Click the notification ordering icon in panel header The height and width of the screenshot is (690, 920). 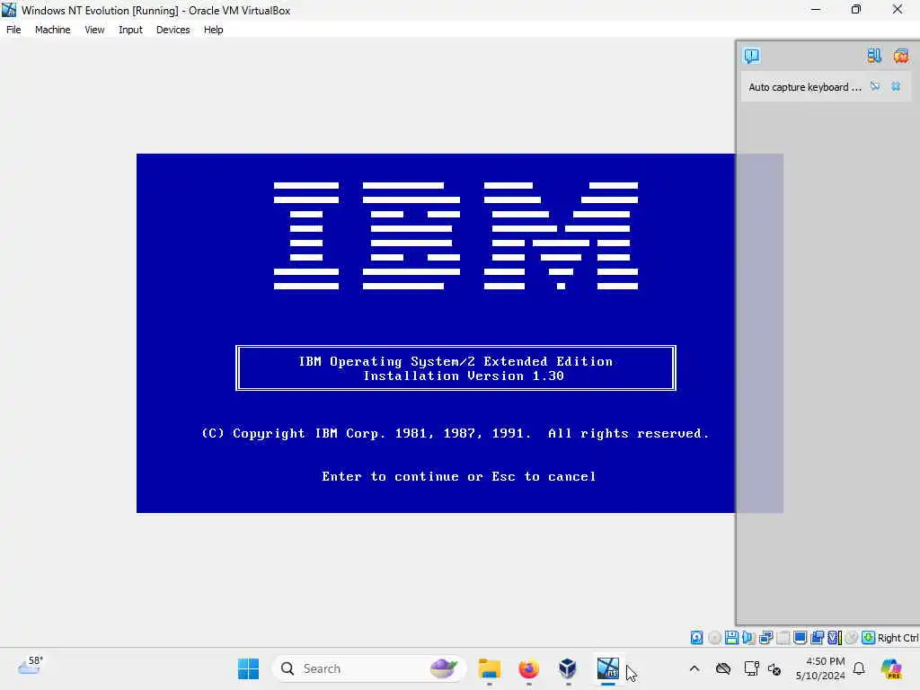[874, 56]
